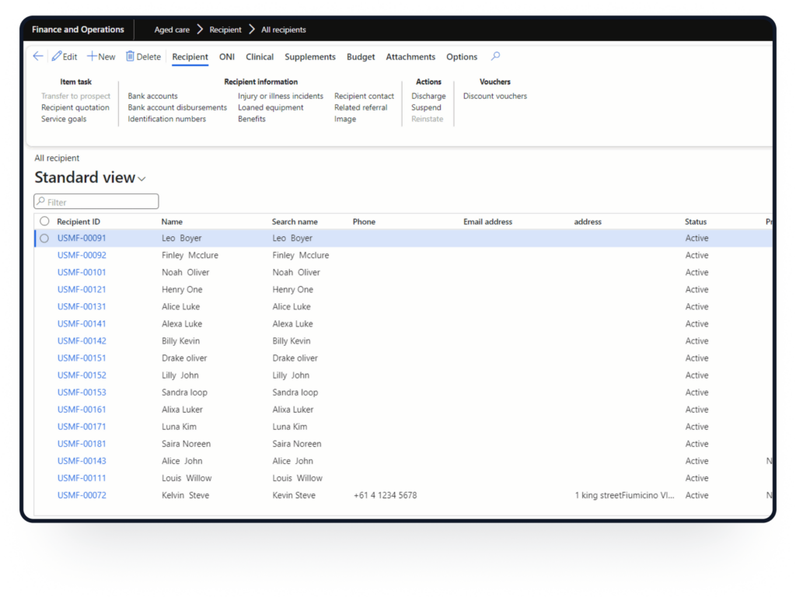Open Loaned equipment

[x=271, y=107]
